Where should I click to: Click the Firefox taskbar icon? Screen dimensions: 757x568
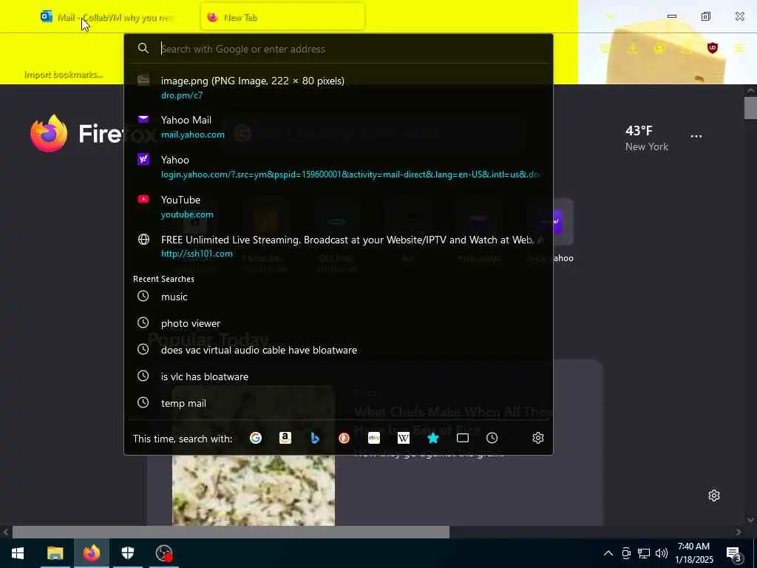91,553
